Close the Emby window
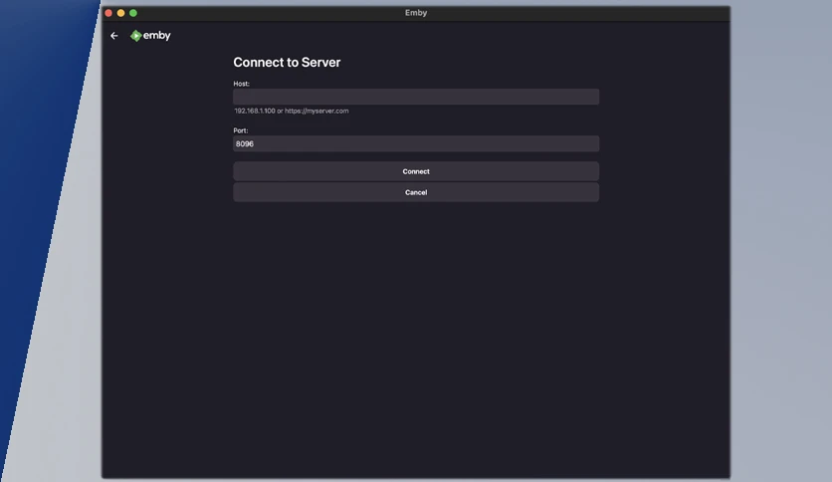The image size is (832, 482). pyautogui.click(x=108, y=13)
